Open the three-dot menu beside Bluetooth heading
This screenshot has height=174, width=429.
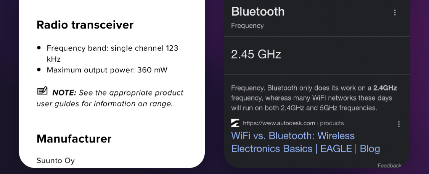tap(395, 13)
